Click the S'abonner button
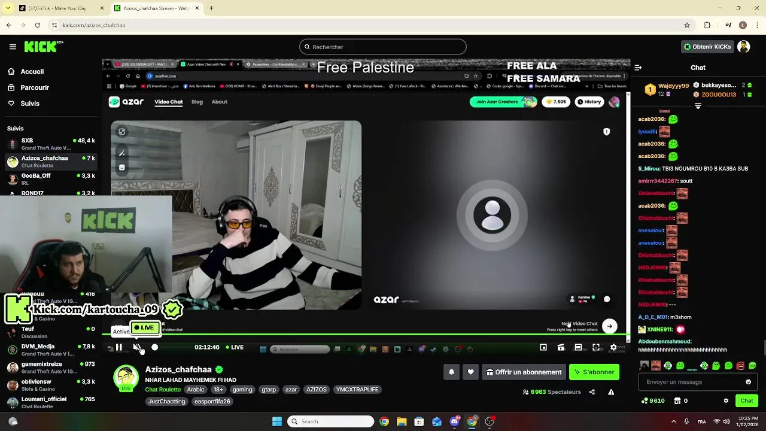The height and width of the screenshot is (431, 766). pyautogui.click(x=594, y=372)
